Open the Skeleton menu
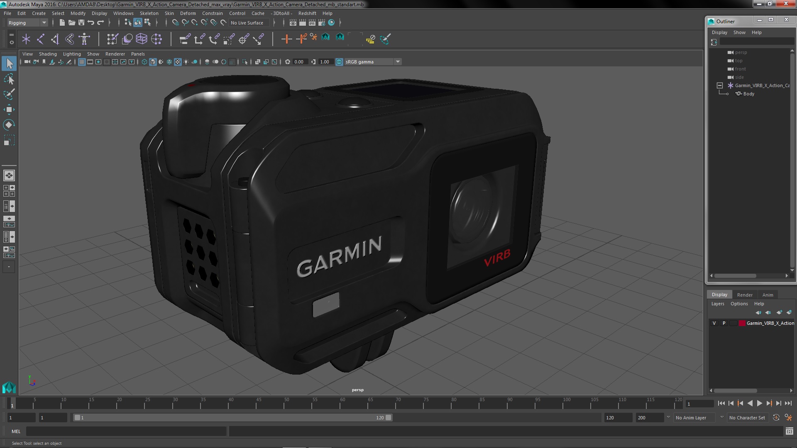The image size is (797, 448). [149, 13]
